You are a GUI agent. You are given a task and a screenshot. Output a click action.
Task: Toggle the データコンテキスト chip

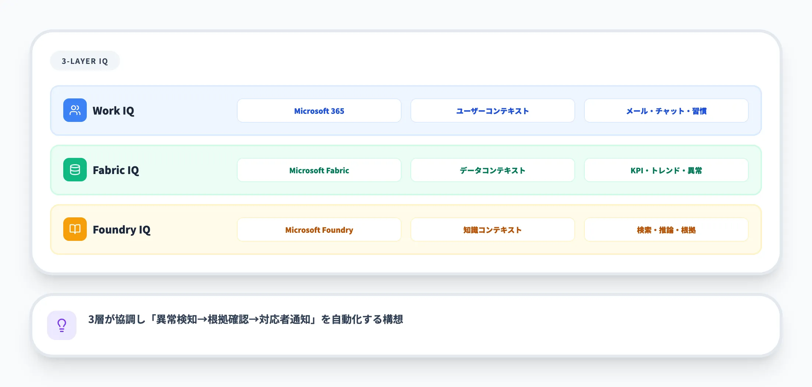pyautogui.click(x=492, y=170)
